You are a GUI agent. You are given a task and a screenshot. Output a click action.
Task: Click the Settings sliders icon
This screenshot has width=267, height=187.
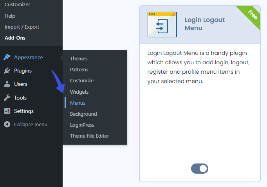tap(7, 111)
